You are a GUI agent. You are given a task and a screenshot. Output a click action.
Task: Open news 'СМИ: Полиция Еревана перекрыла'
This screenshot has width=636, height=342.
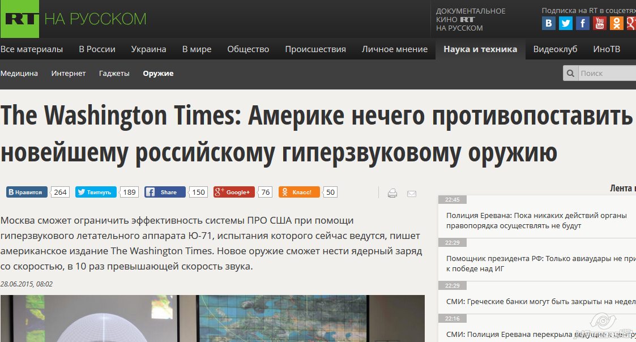tap(541, 334)
